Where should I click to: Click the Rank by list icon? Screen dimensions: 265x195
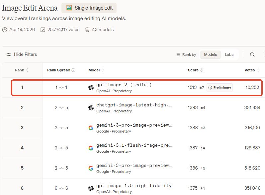click(x=178, y=55)
